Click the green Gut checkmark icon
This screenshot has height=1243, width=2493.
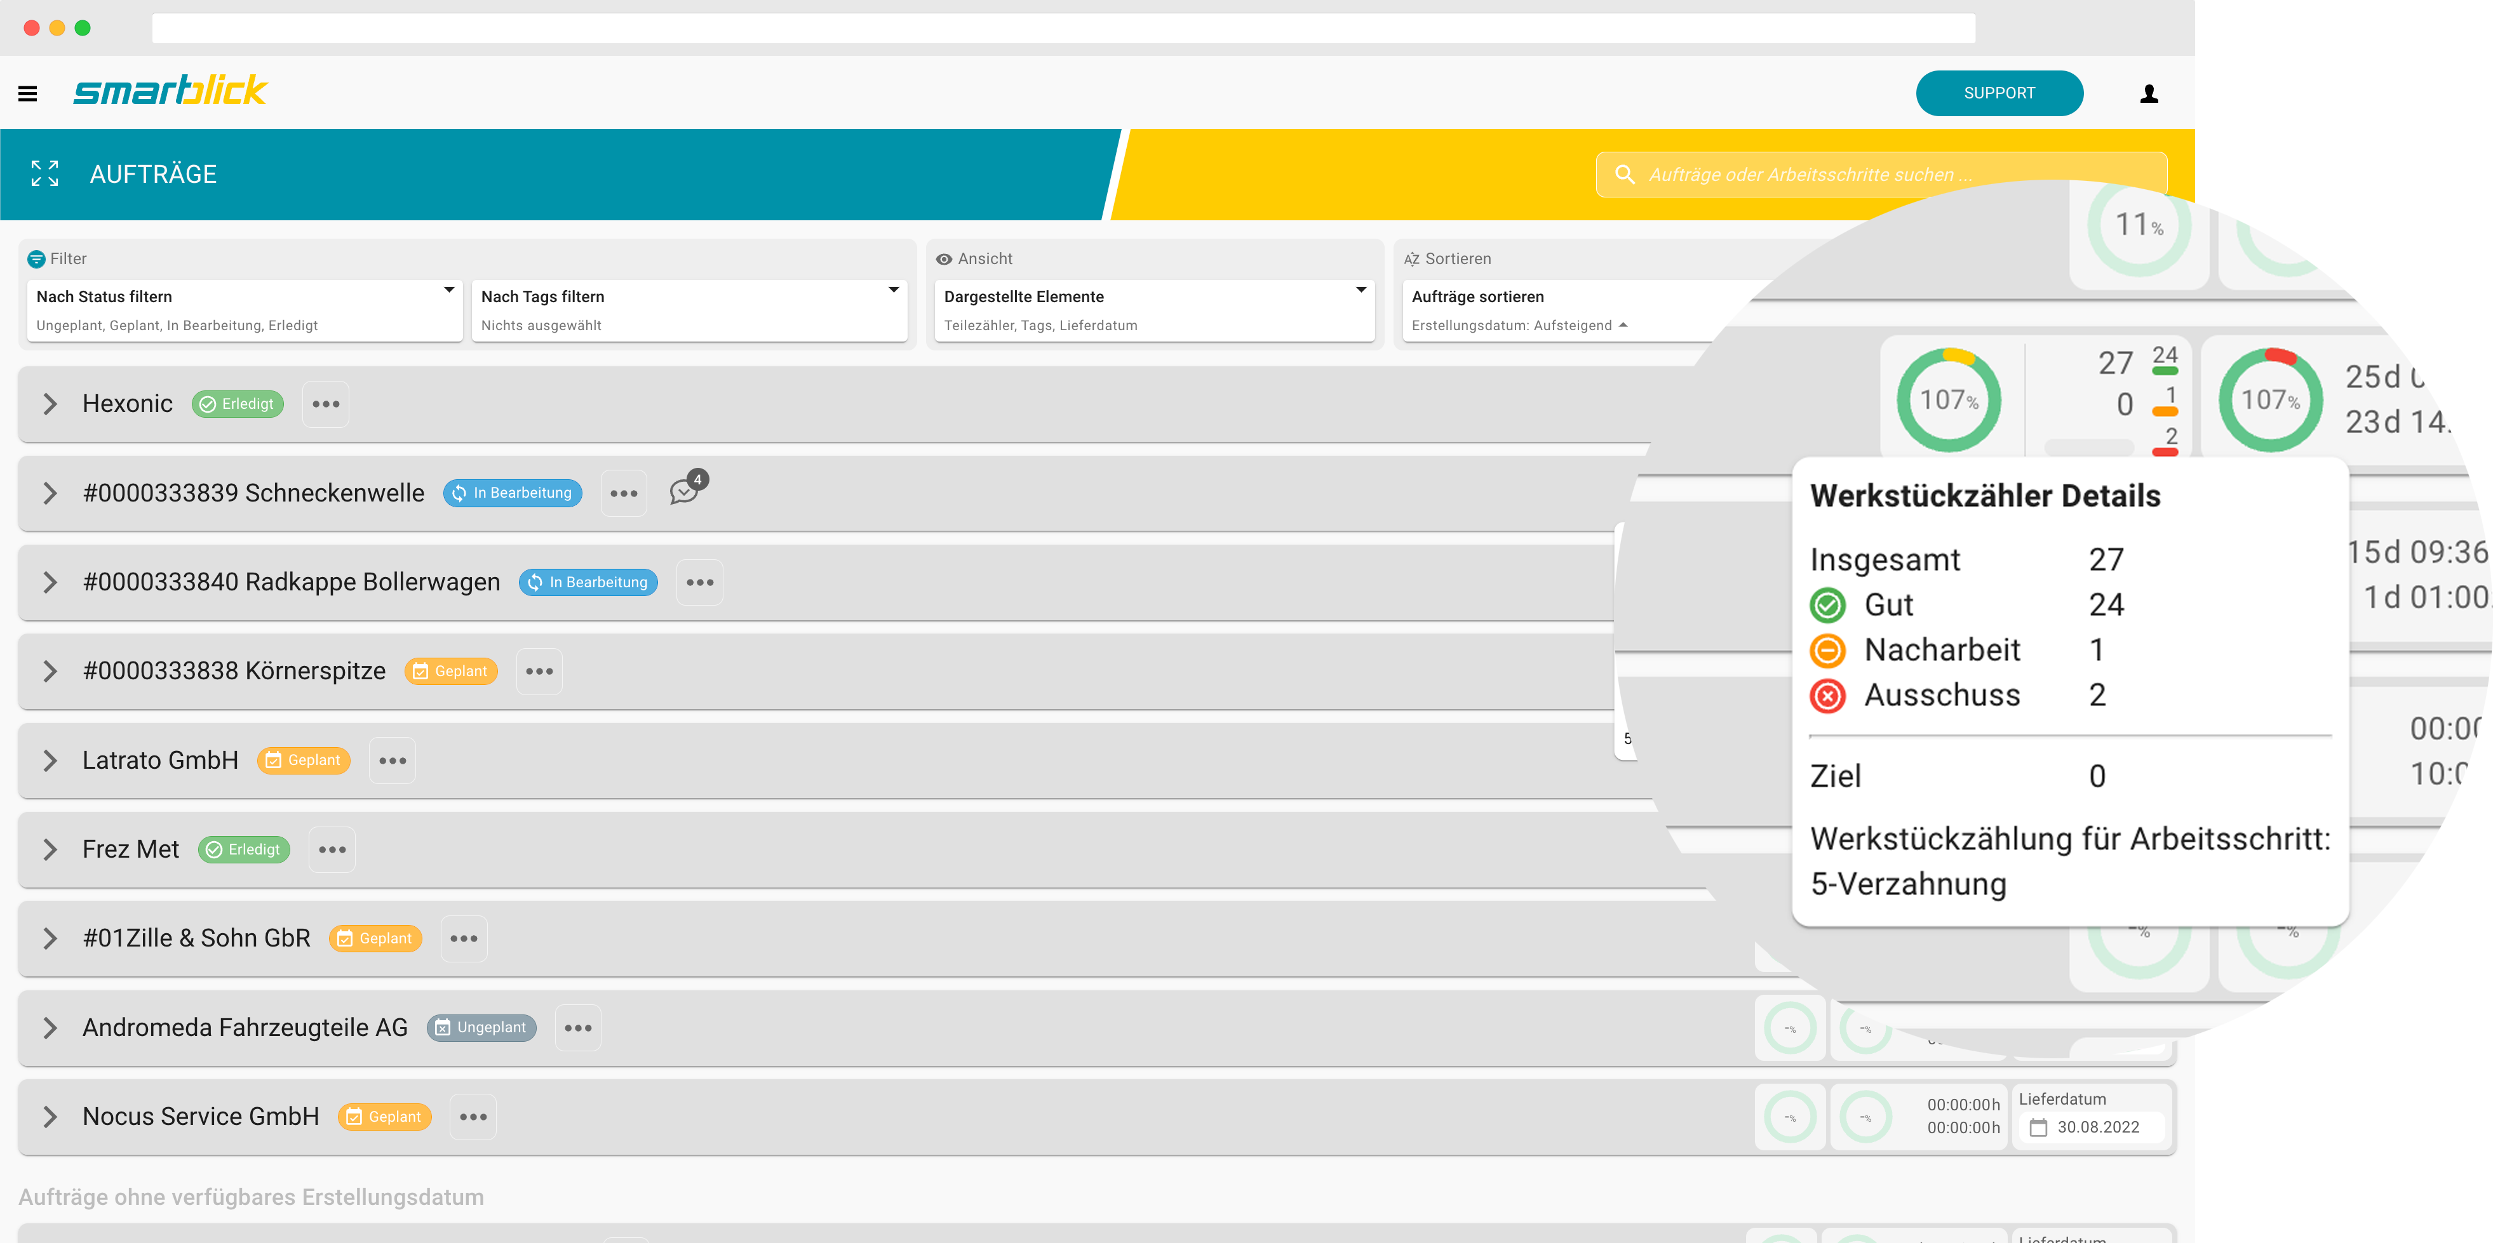point(1827,606)
